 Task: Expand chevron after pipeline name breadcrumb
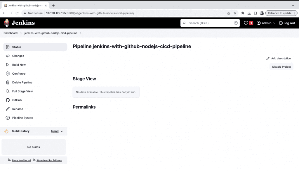(81, 33)
